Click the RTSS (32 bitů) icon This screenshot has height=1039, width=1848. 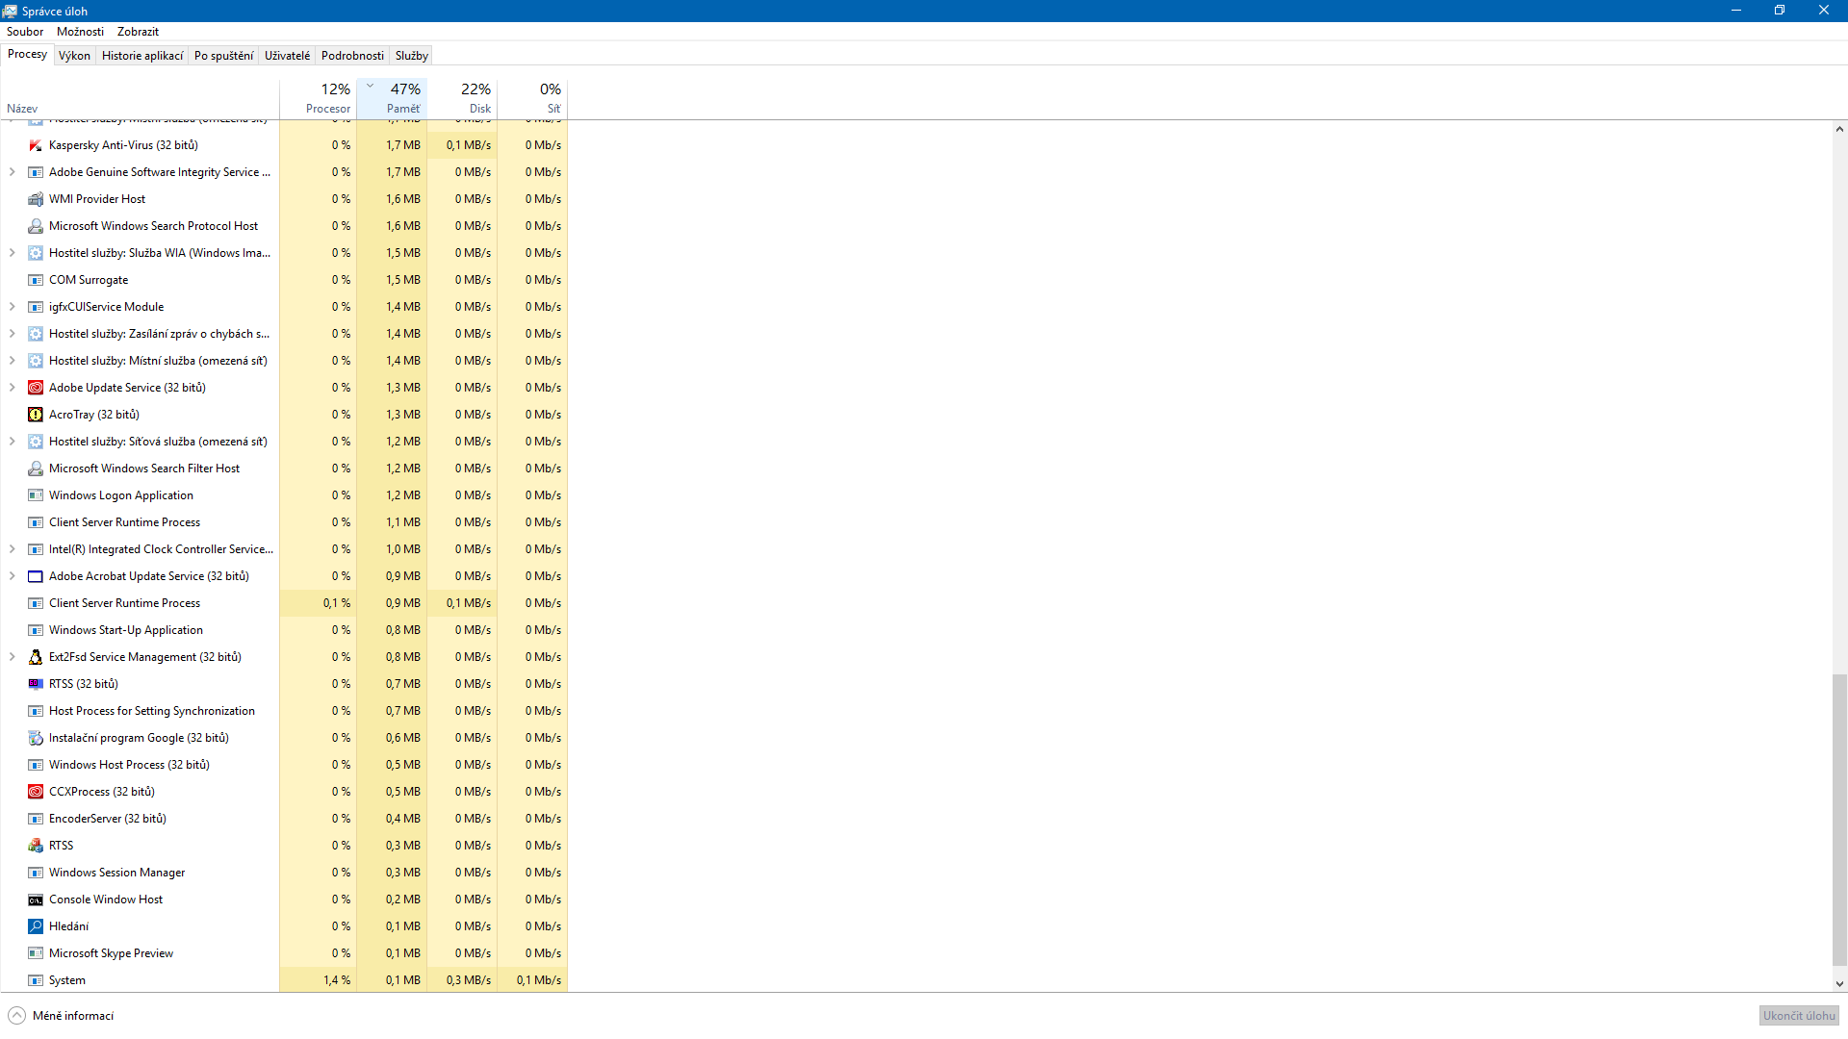coord(36,684)
